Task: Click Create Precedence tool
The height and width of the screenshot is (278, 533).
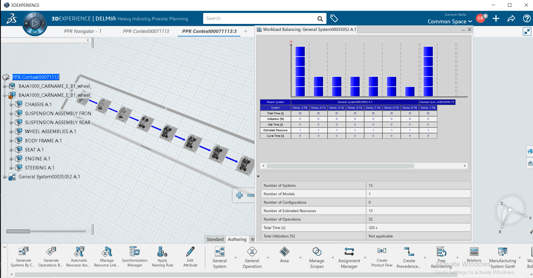Action: 409,257
